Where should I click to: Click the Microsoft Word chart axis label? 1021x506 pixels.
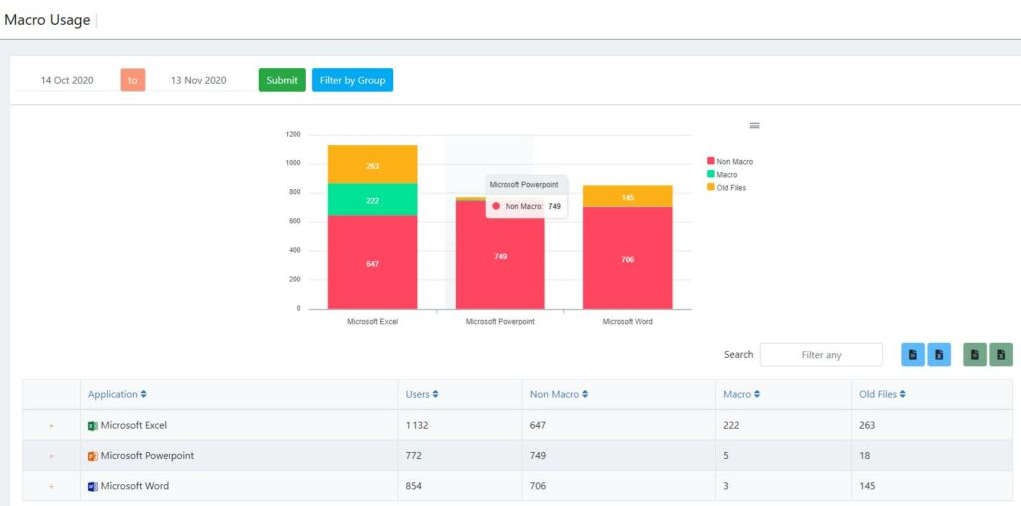click(x=628, y=322)
